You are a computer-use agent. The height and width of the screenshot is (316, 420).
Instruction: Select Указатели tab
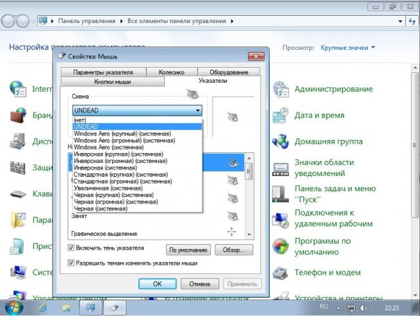(x=213, y=81)
